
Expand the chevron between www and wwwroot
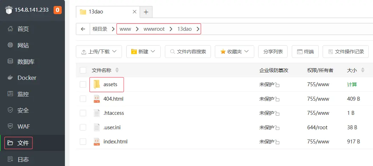(x=137, y=29)
